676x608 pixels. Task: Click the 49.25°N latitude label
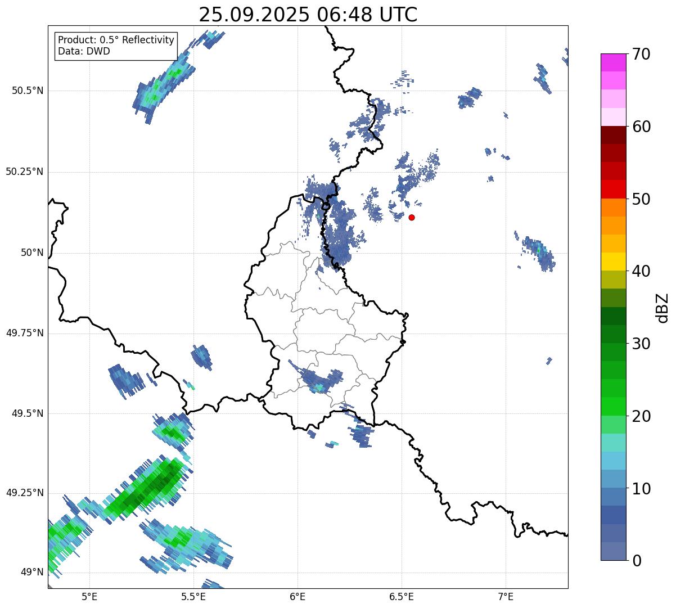25,493
